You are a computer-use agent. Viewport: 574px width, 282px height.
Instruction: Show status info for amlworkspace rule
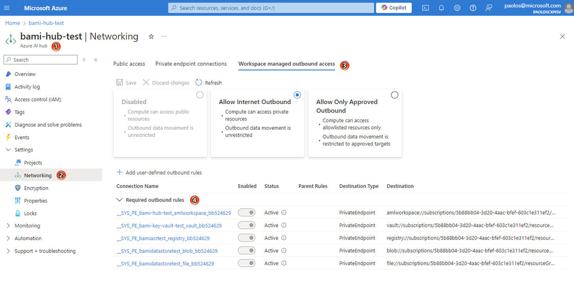pos(284,213)
